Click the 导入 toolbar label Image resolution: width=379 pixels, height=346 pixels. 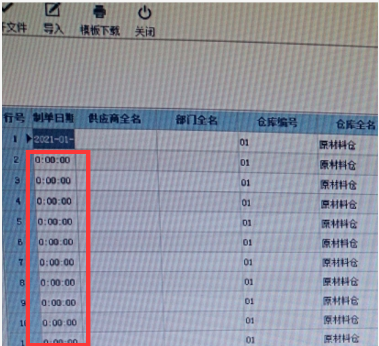pyautogui.click(x=53, y=29)
